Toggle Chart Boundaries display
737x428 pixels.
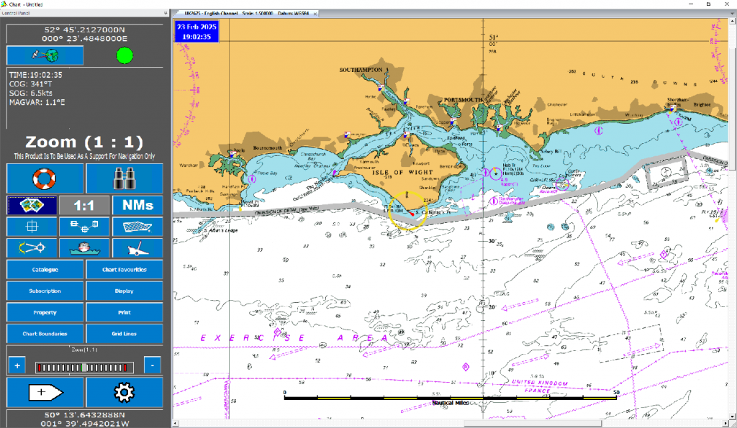(x=45, y=334)
